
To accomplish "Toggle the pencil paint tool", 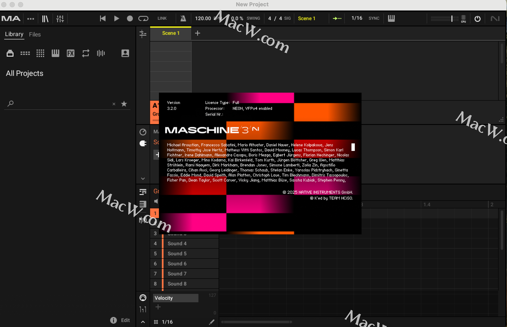I will [x=212, y=322].
